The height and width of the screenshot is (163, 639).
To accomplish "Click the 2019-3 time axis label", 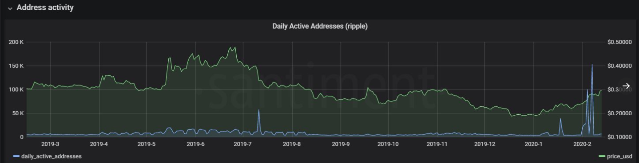I will [x=50, y=144].
